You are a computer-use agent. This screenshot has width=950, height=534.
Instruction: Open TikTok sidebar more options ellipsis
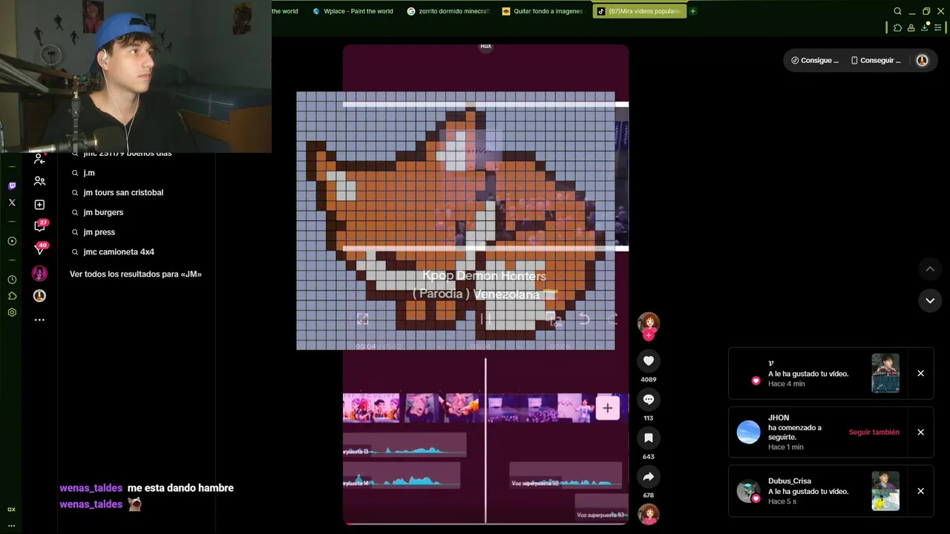pos(39,320)
